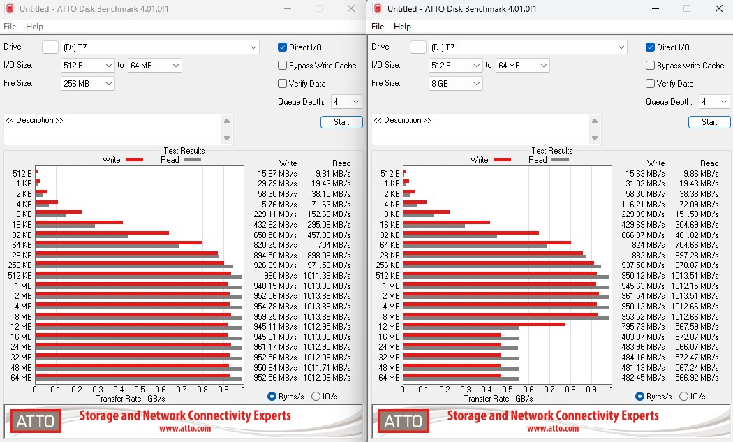Image resolution: width=733 pixels, height=442 pixels.
Task: Open 512 B I/O size dropdown, left window
Action: click(87, 66)
